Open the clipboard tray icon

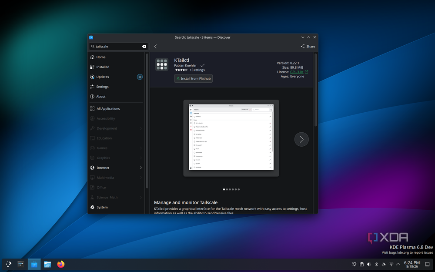point(361,264)
